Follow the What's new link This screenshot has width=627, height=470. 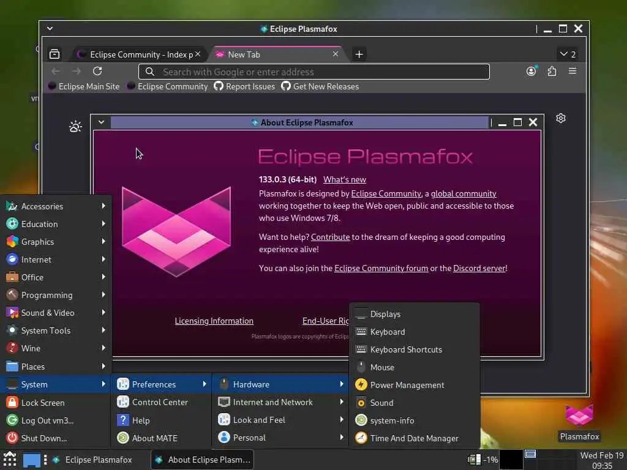(x=345, y=179)
